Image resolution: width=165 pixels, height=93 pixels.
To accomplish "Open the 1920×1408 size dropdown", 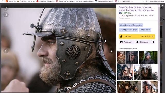I will pyautogui.click(x=147, y=37).
